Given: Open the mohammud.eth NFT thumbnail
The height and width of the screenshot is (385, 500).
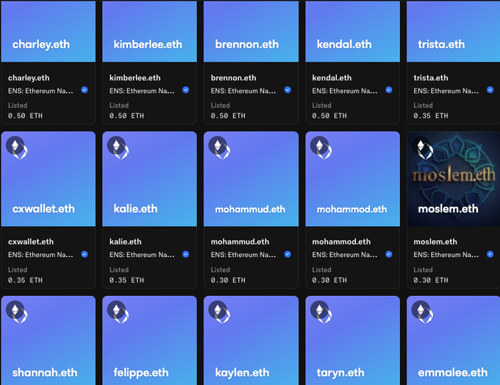Looking at the screenshot, I should point(251,179).
